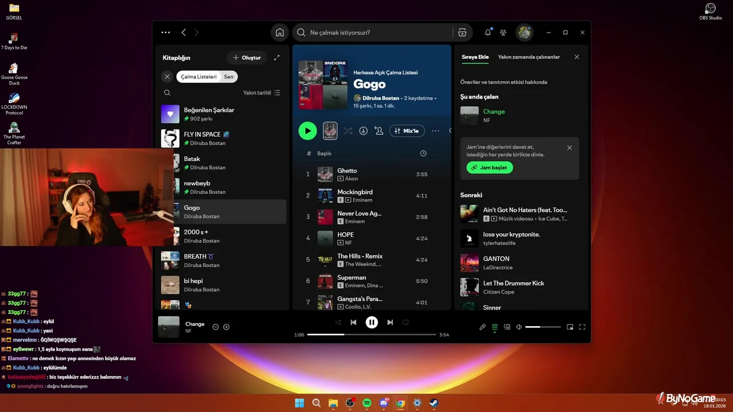Open the Friend Activity icon
The height and width of the screenshot is (412, 733).
(x=503, y=33)
